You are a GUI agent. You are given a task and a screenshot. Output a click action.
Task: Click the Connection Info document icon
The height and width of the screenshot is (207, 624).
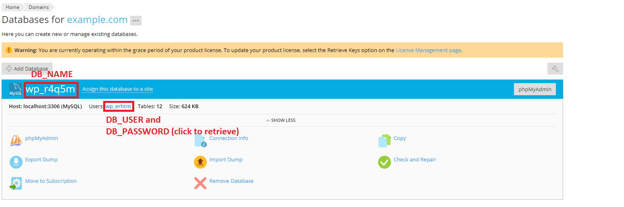[x=200, y=140]
